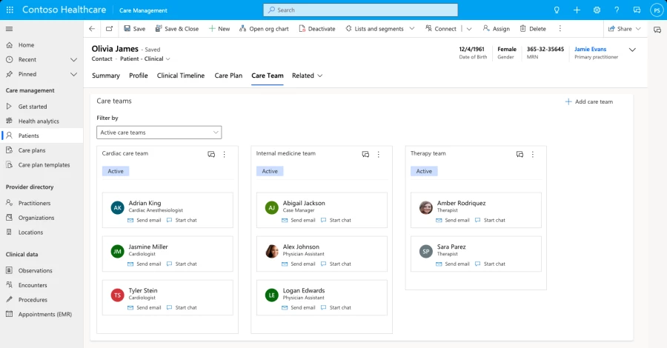Viewport: 667px width, 348px height.
Task: Start chat with Tyler Stein
Action: (x=182, y=307)
